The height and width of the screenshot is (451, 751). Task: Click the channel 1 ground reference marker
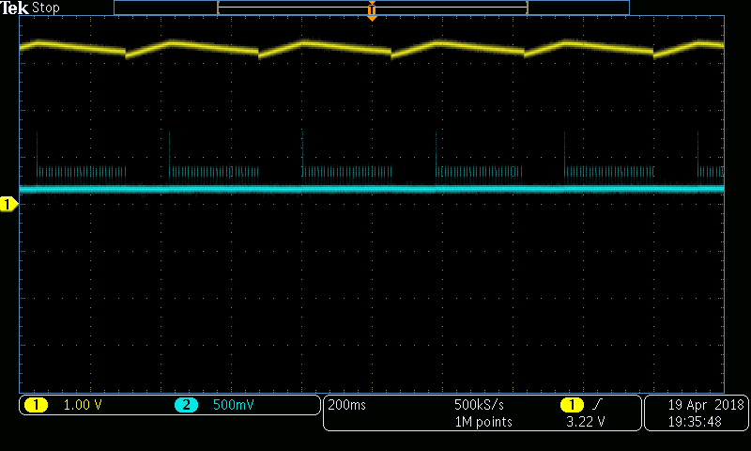(x=8, y=204)
